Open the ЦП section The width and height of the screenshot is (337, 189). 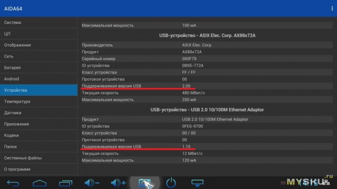click(39, 34)
